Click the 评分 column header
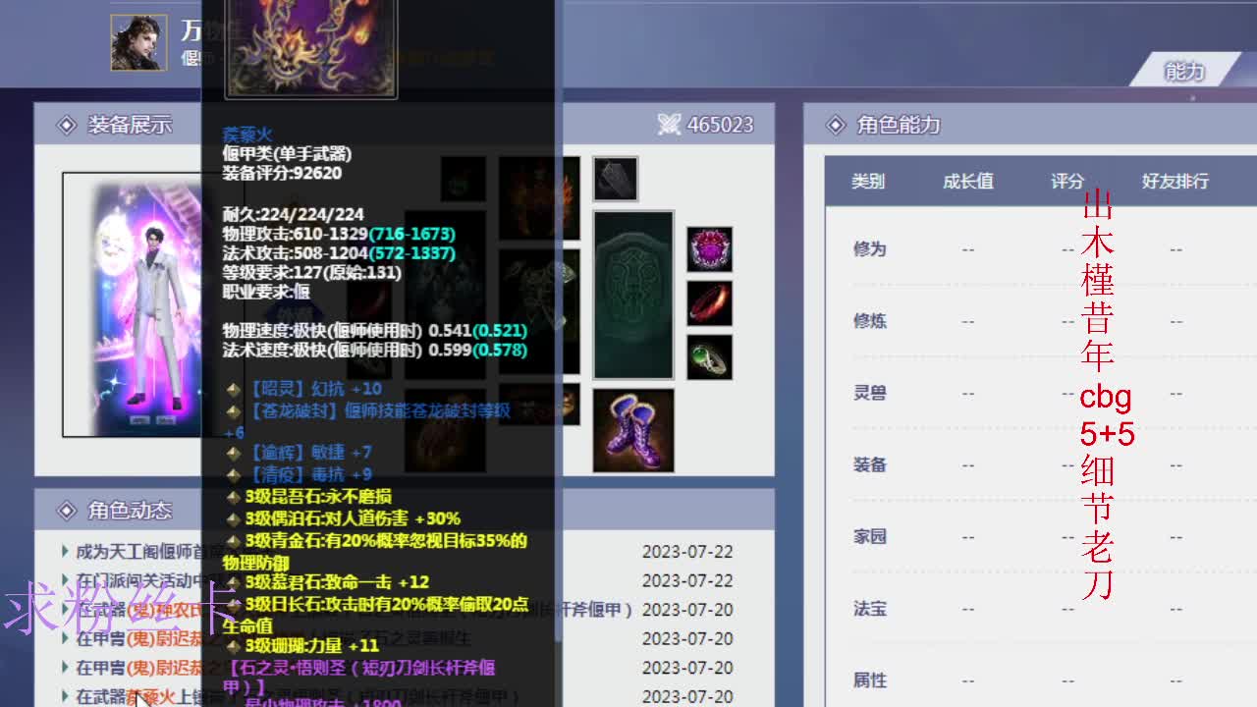Screen dimensions: 1257x707 pyautogui.click(x=1066, y=180)
